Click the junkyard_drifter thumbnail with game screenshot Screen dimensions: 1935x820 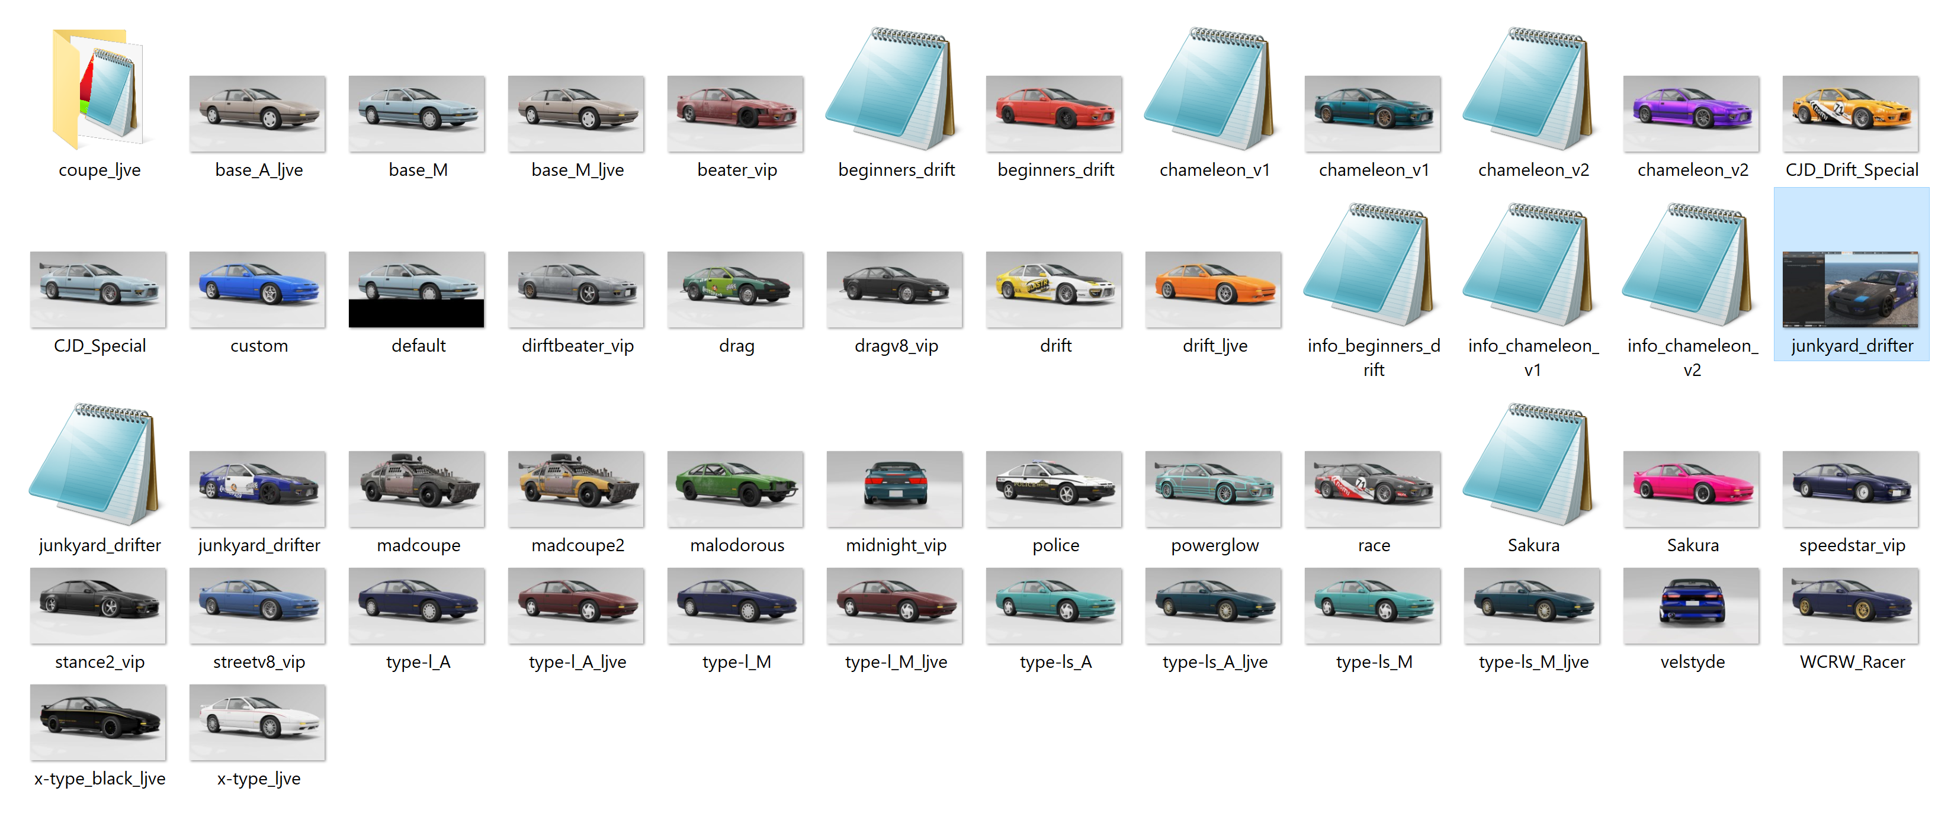coord(1851,290)
